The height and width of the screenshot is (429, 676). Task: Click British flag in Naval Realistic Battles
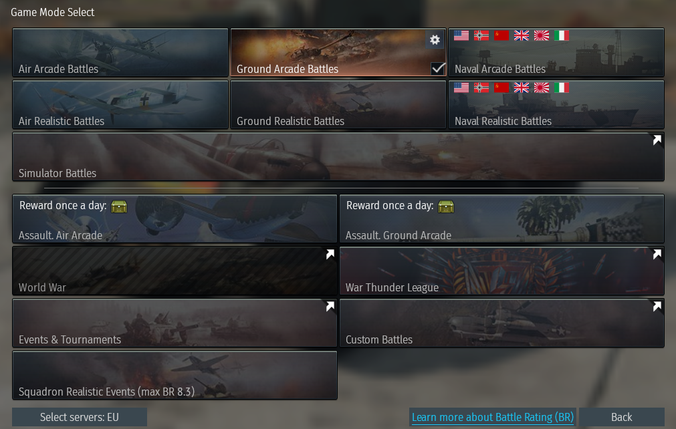[x=522, y=88]
